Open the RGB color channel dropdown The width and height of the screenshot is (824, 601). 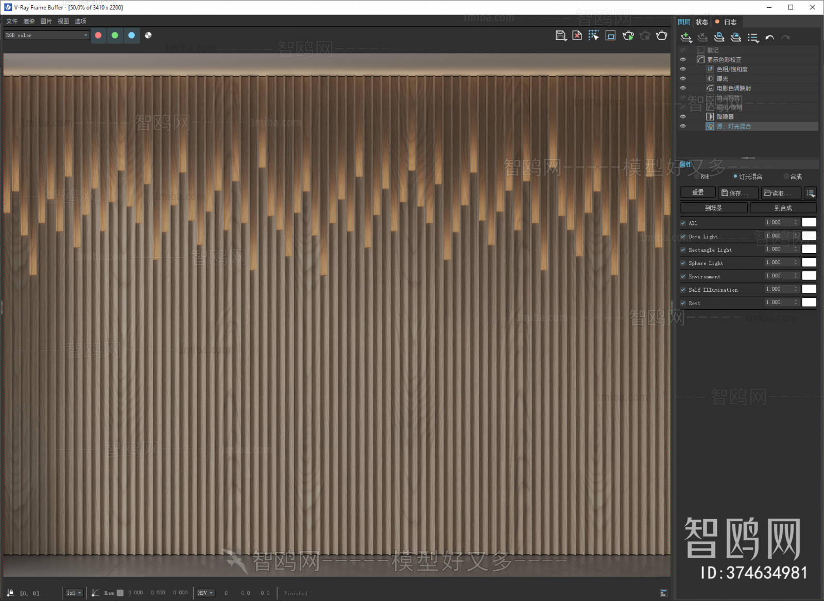[x=47, y=36]
